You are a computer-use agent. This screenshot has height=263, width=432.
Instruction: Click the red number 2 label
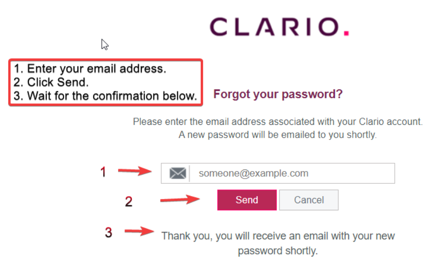(128, 201)
